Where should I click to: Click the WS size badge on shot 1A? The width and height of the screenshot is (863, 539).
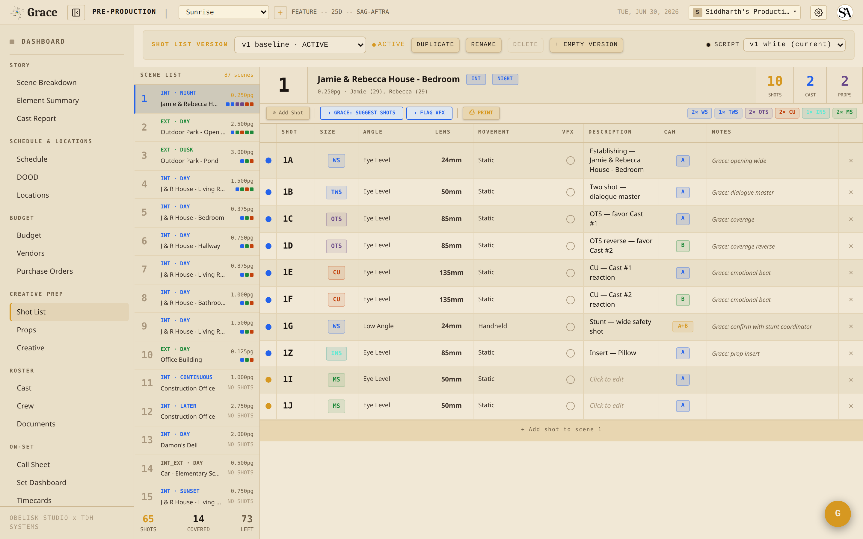pyautogui.click(x=336, y=161)
